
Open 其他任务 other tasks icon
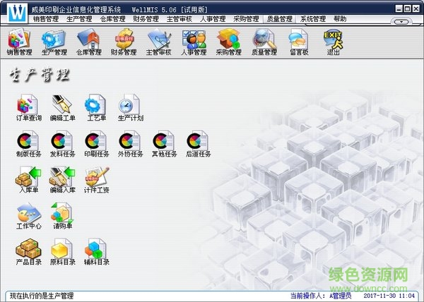point(164,143)
